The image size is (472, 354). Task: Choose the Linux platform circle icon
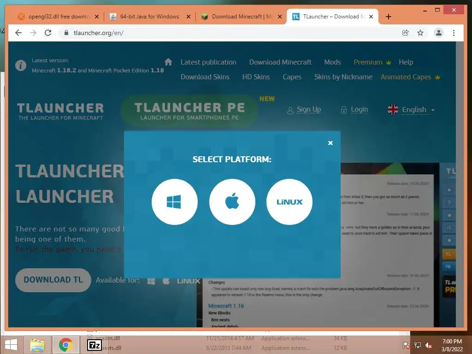tap(289, 202)
